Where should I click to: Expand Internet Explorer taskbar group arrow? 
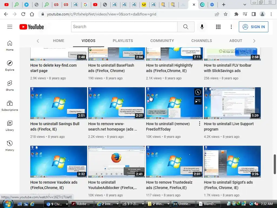(117, 204)
